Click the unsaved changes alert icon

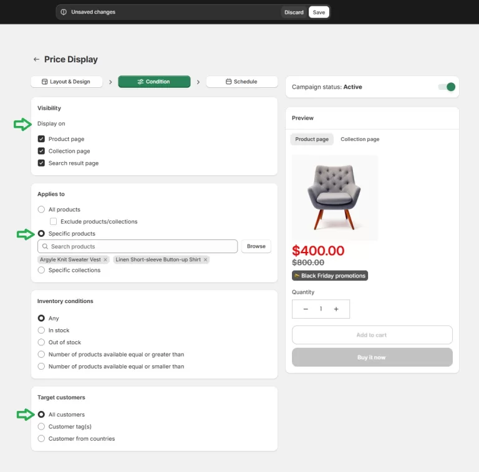pyautogui.click(x=64, y=12)
